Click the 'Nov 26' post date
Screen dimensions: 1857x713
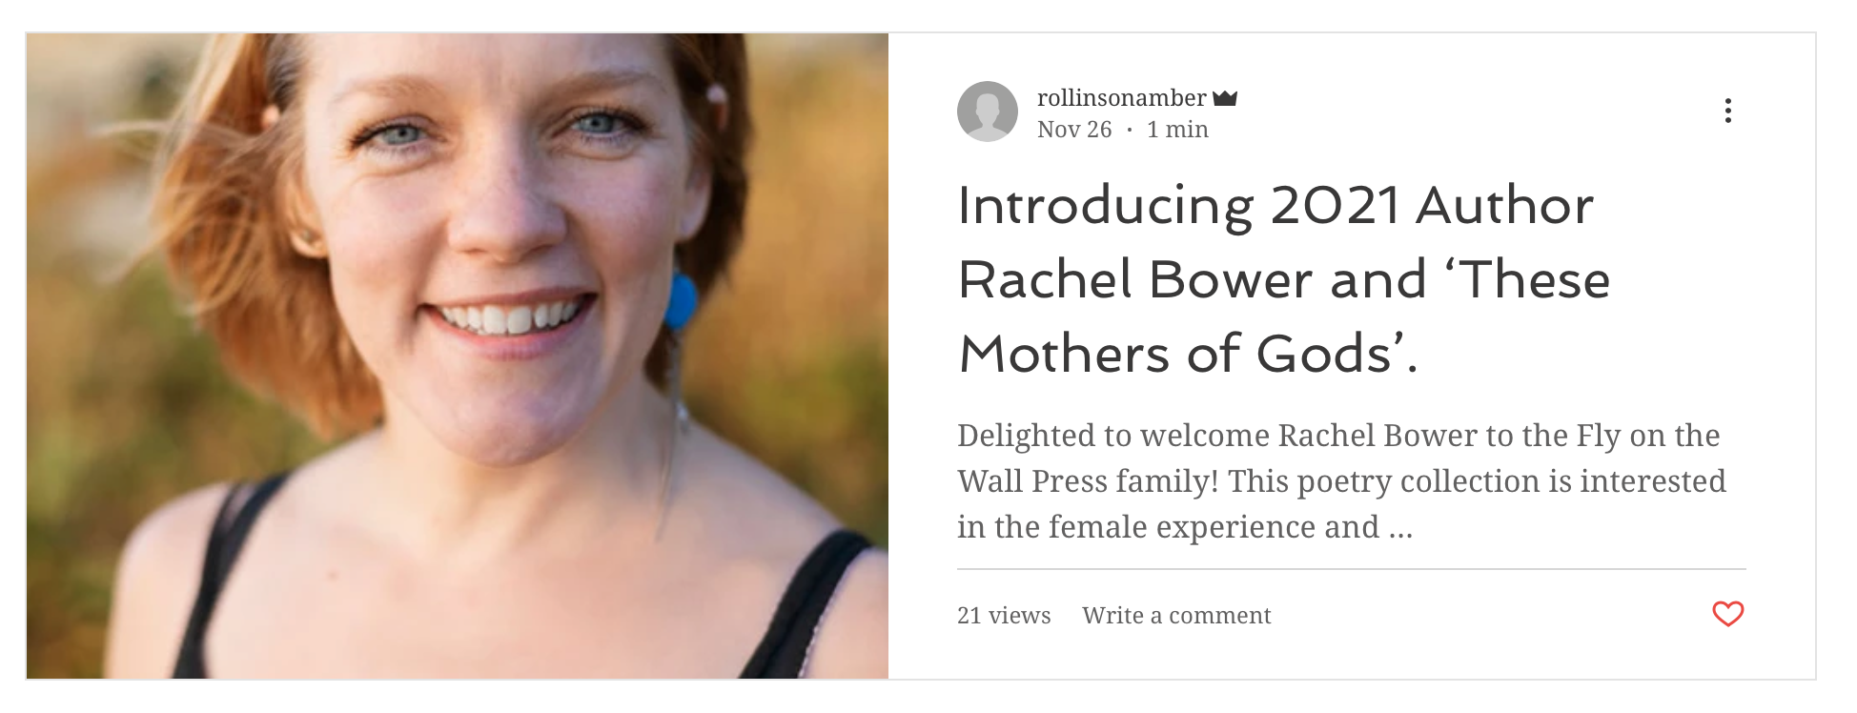click(1074, 130)
